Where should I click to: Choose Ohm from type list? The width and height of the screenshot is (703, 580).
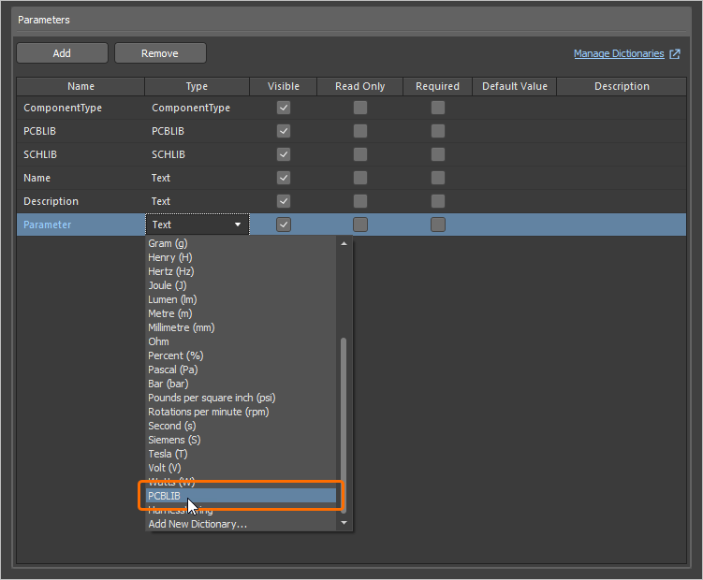pyautogui.click(x=242, y=341)
